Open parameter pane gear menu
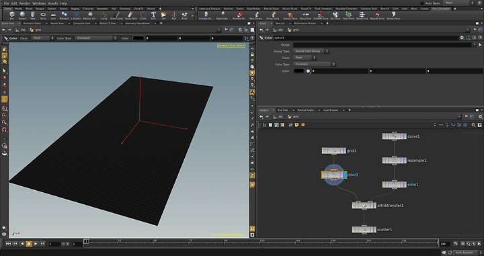Image resolution: width=484 pixels, height=256 pixels. click(462, 38)
